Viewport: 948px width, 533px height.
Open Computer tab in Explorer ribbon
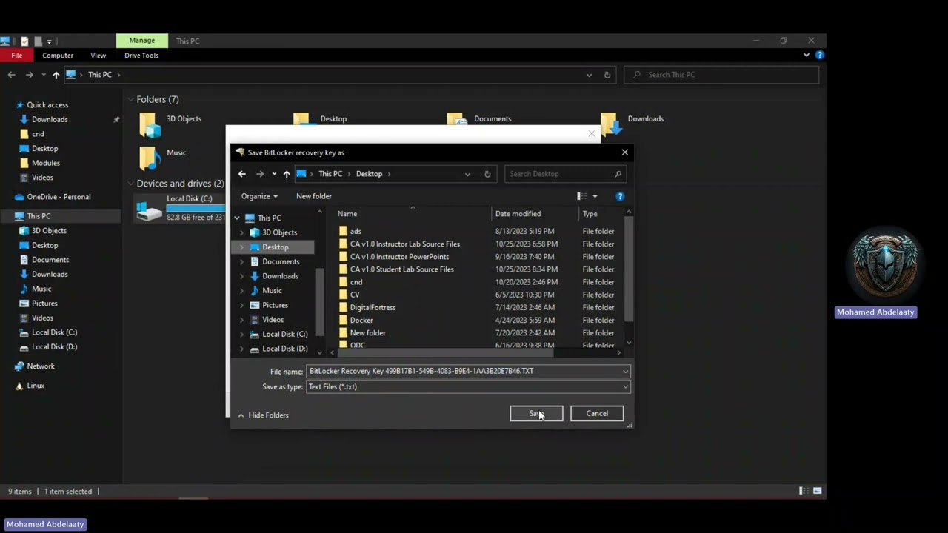coord(58,56)
